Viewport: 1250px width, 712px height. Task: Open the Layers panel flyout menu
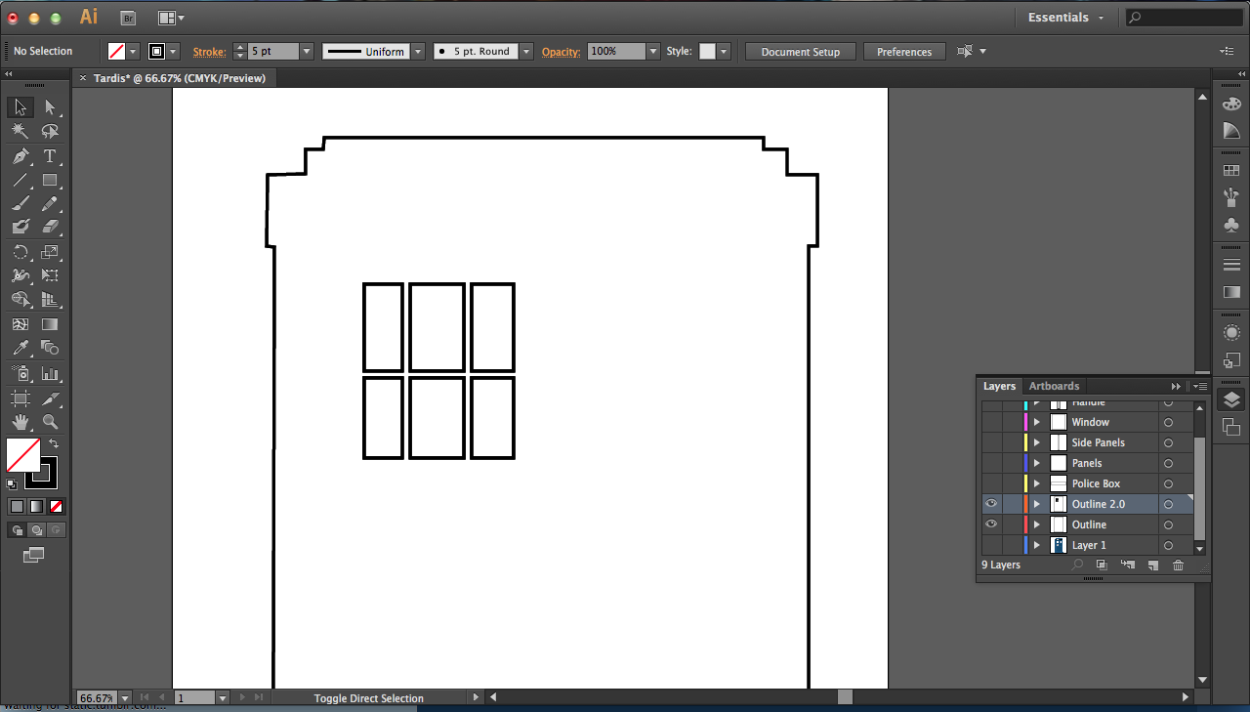click(x=1200, y=386)
